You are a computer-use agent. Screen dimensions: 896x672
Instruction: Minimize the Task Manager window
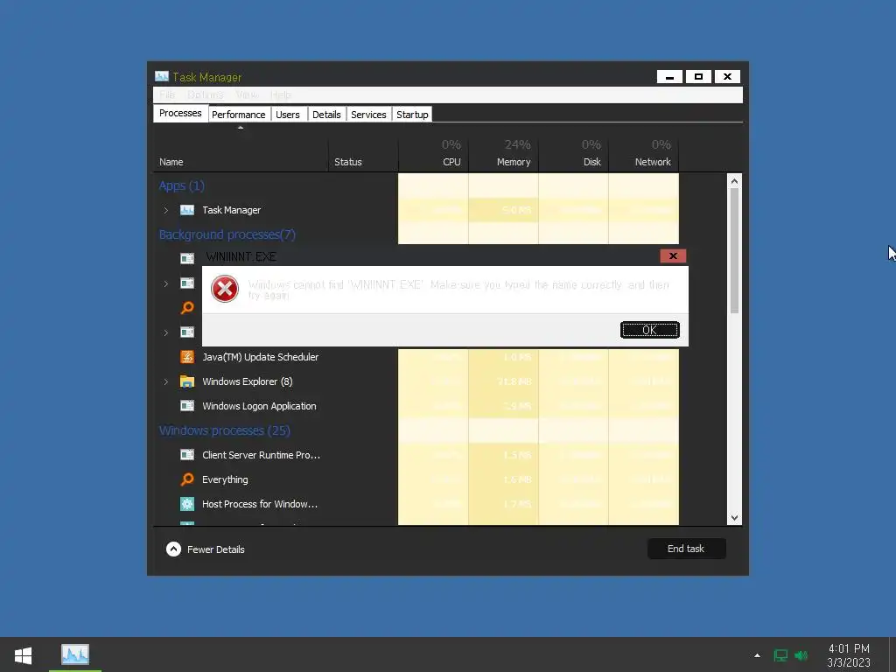(x=669, y=77)
